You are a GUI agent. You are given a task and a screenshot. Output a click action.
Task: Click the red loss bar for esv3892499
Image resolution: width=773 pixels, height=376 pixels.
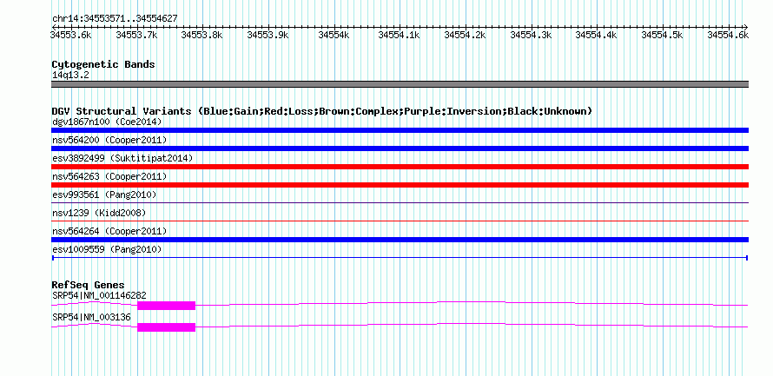[400, 167]
